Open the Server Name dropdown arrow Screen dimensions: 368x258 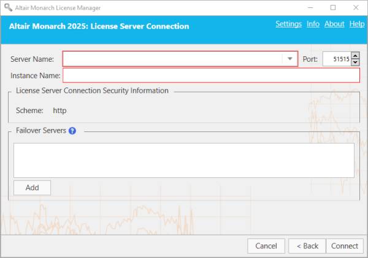290,59
